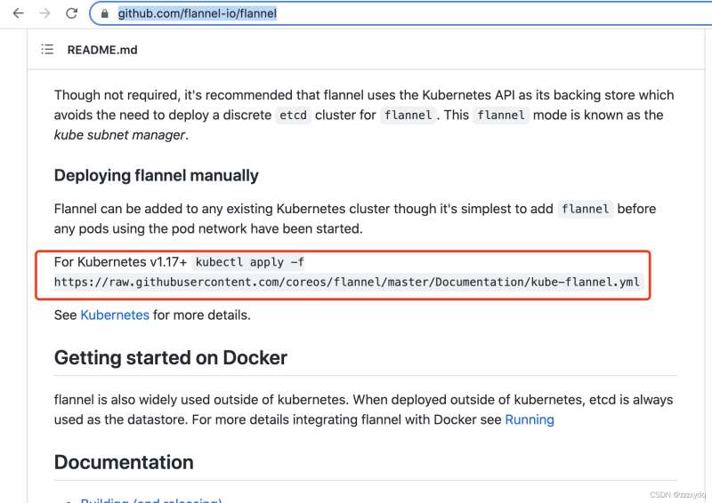Click the Getting started on Docker heading
Screen dimensions: 712x503
pyautogui.click(x=171, y=358)
